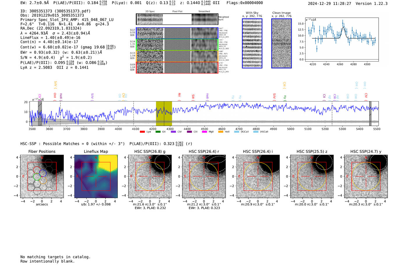
Task: Select the orange HeII legend swatch
Action: pos(221,132)
